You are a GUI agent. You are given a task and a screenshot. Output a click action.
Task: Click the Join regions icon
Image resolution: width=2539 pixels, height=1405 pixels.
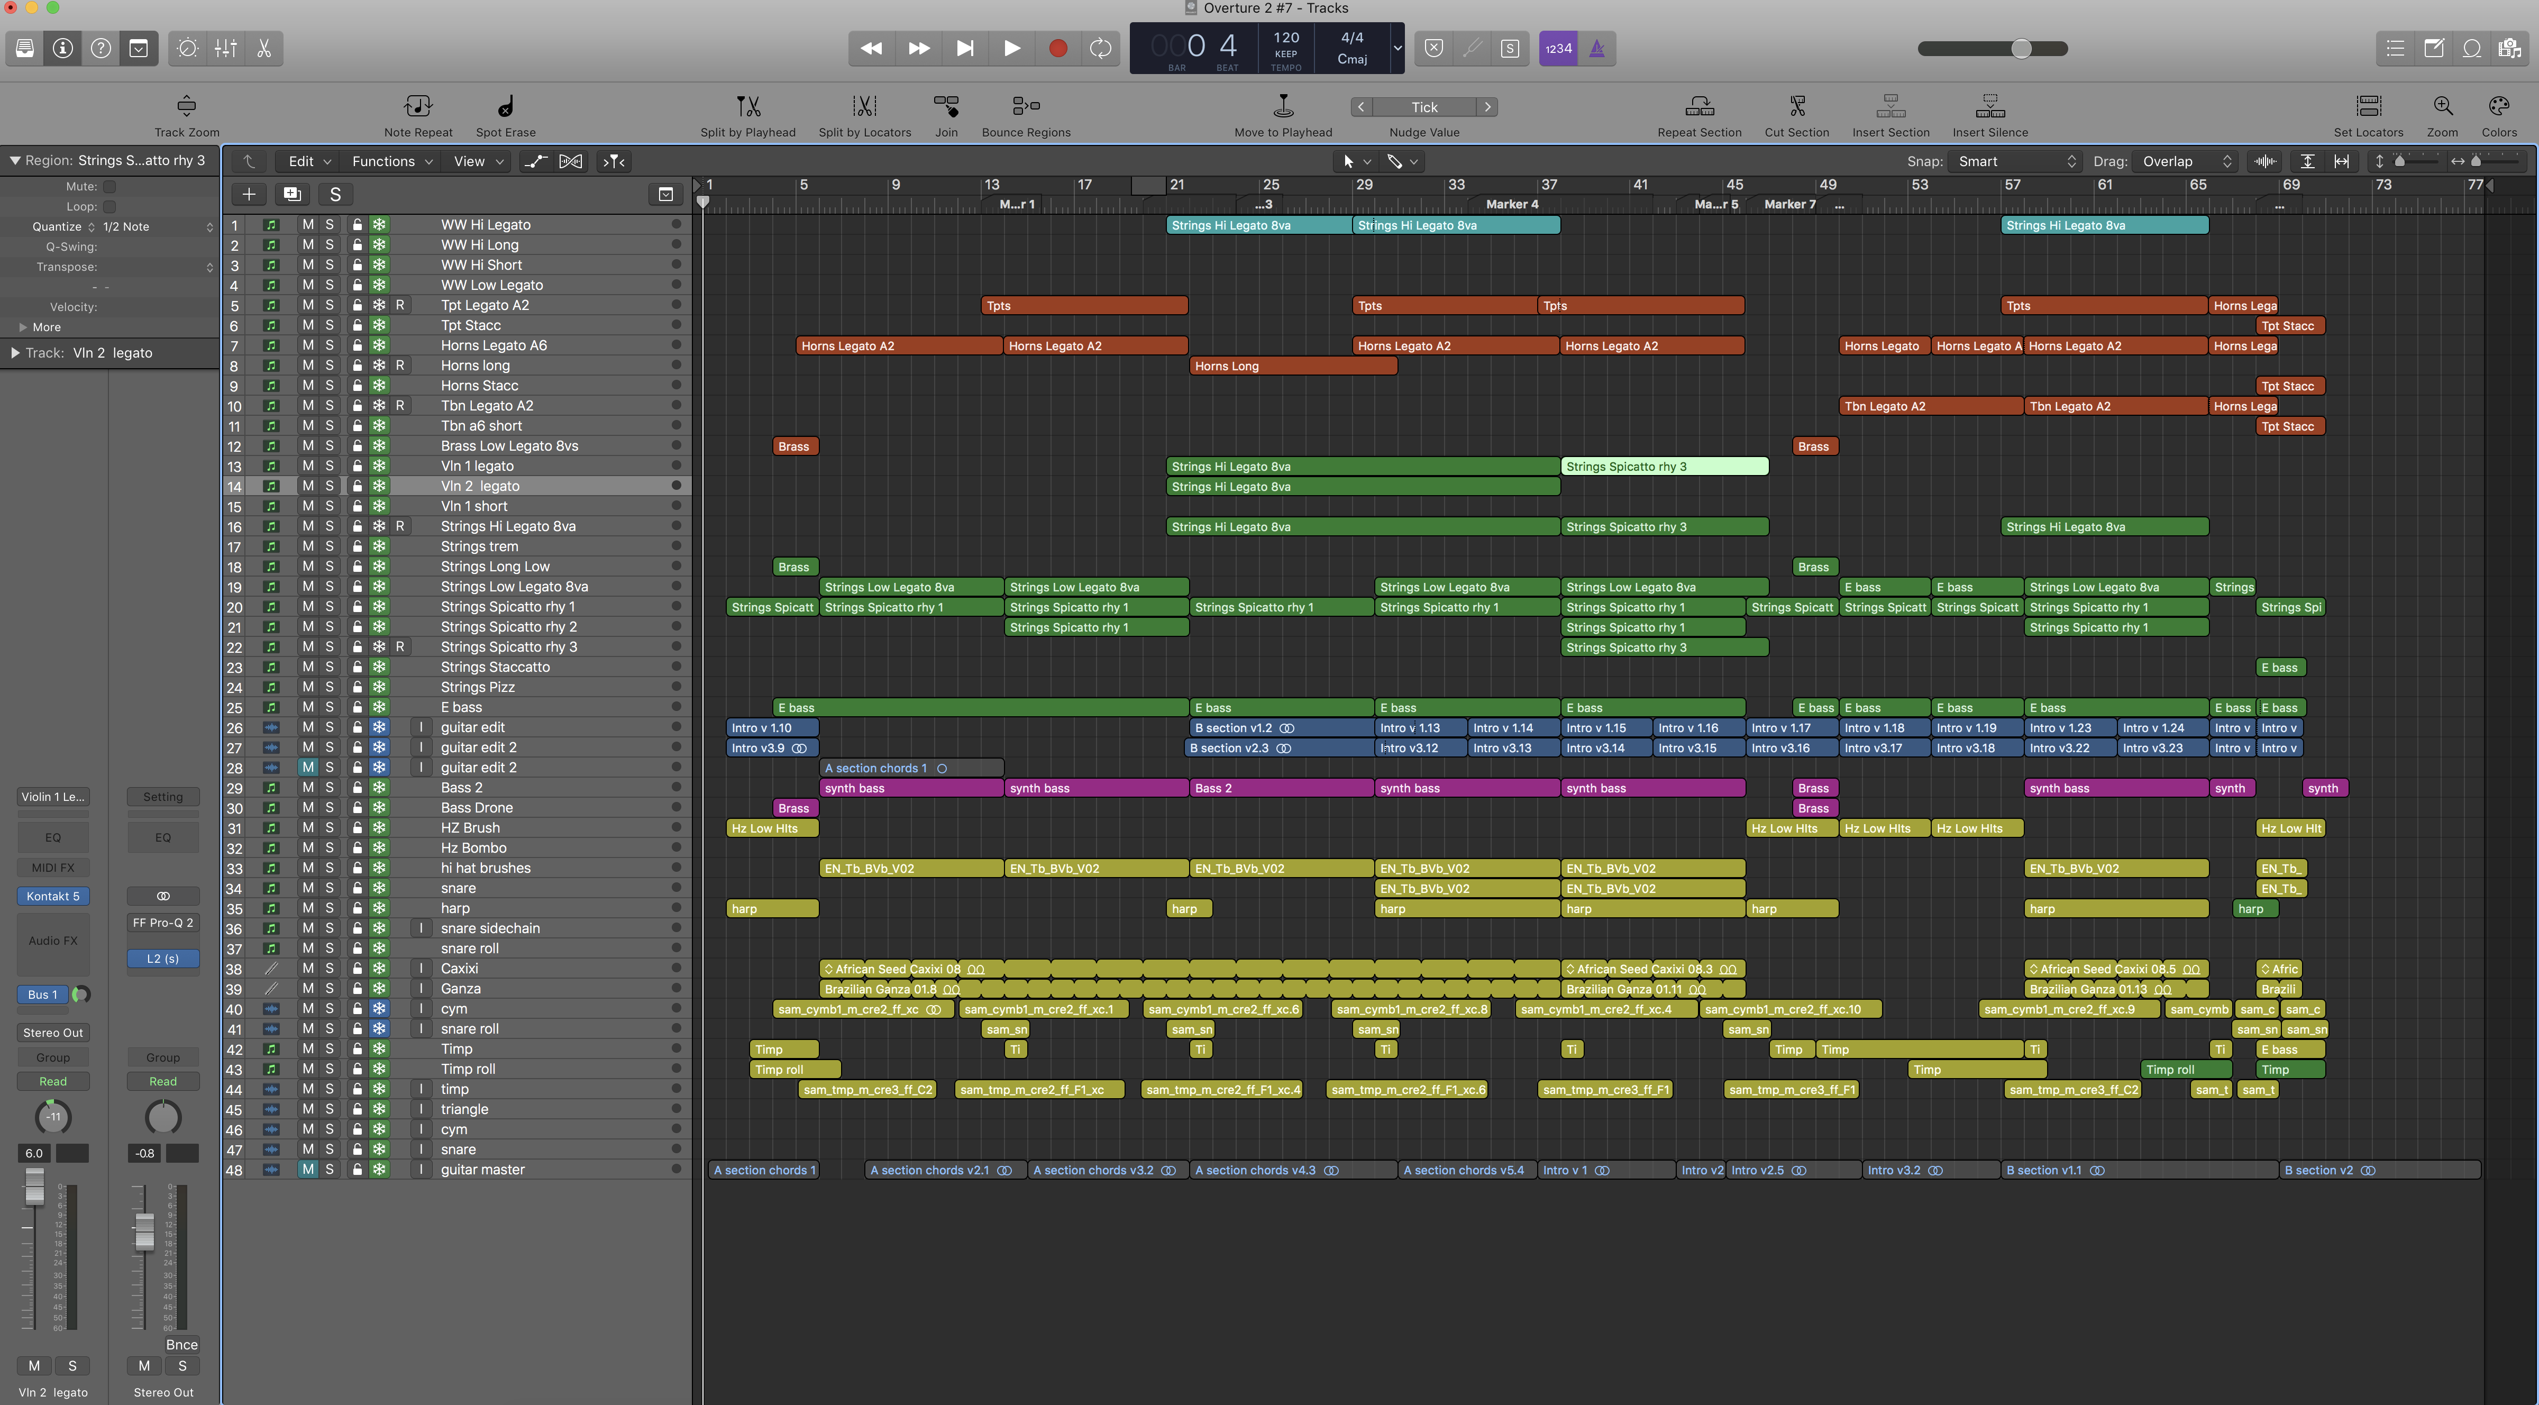[x=946, y=105]
